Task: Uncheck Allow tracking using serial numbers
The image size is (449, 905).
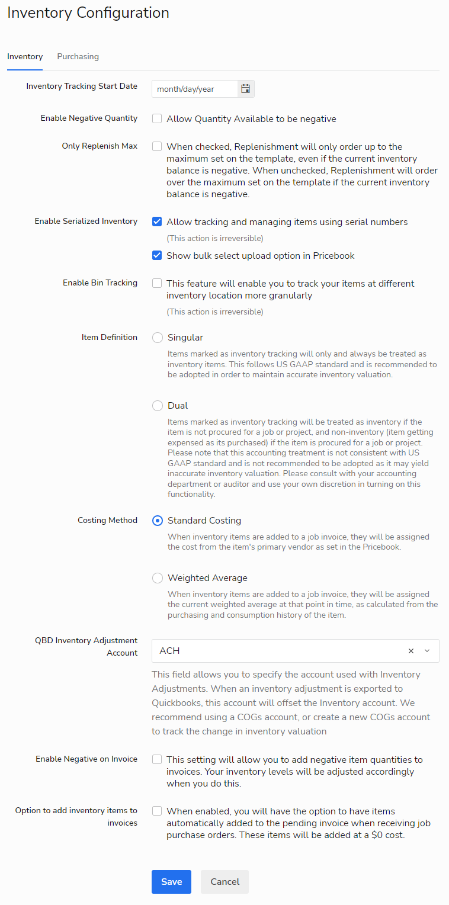Action: 157,222
